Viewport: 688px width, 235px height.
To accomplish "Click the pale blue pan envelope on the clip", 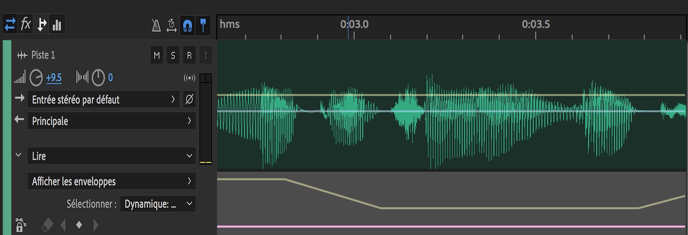I will click(x=452, y=111).
